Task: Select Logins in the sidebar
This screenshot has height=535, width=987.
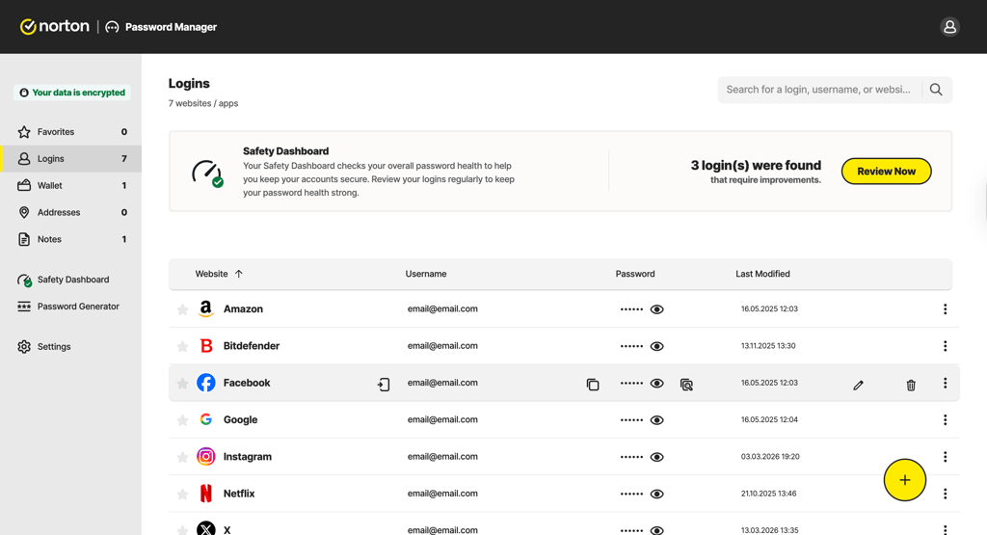Action: [x=71, y=159]
